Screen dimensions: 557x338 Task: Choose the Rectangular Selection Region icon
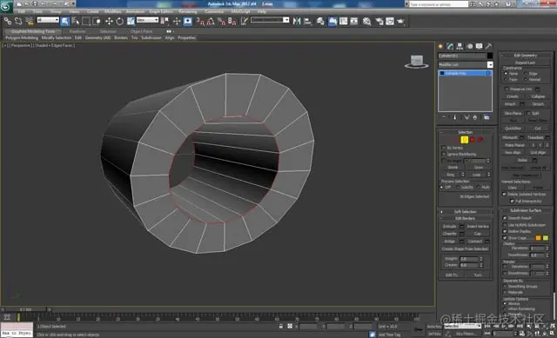(86, 21)
